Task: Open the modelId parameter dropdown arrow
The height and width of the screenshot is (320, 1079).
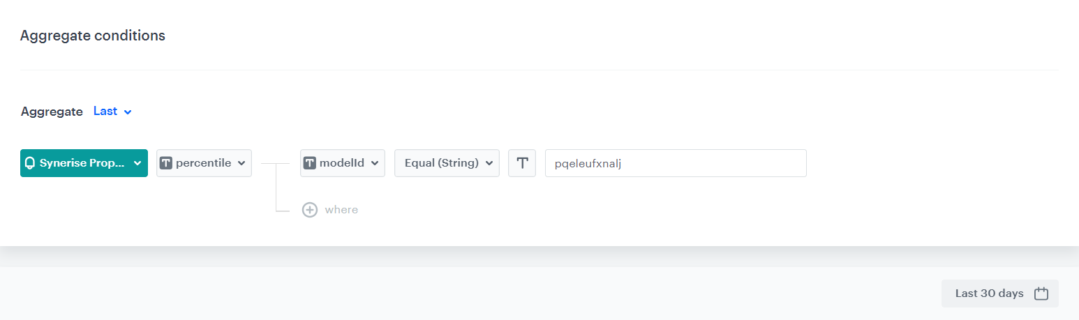Action: click(x=375, y=163)
